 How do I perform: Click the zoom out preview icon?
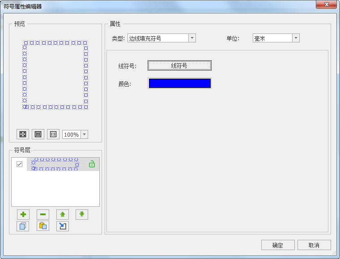pyautogui.click(x=38, y=134)
